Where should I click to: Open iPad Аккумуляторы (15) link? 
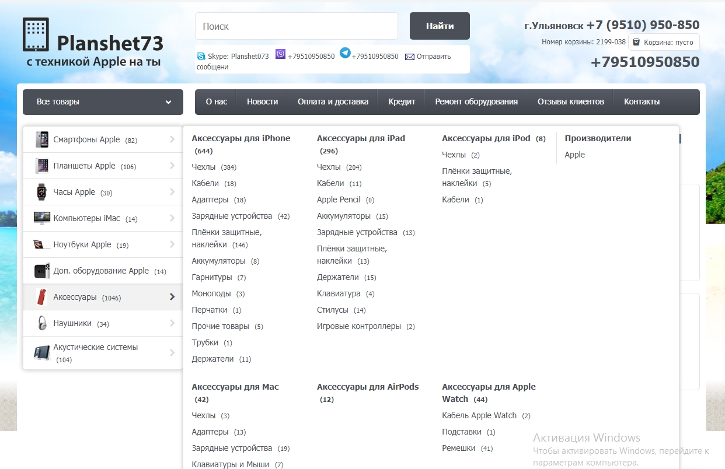point(353,216)
